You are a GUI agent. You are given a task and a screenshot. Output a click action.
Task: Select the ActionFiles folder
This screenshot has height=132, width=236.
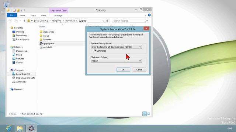tap(48, 32)
